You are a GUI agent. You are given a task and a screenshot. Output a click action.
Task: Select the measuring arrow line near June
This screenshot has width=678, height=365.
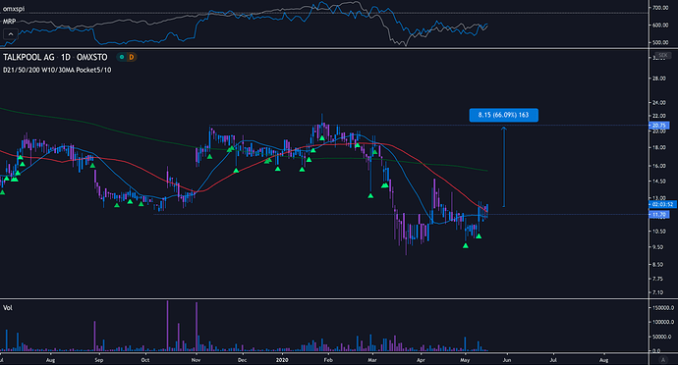click(x=504, y=167)
